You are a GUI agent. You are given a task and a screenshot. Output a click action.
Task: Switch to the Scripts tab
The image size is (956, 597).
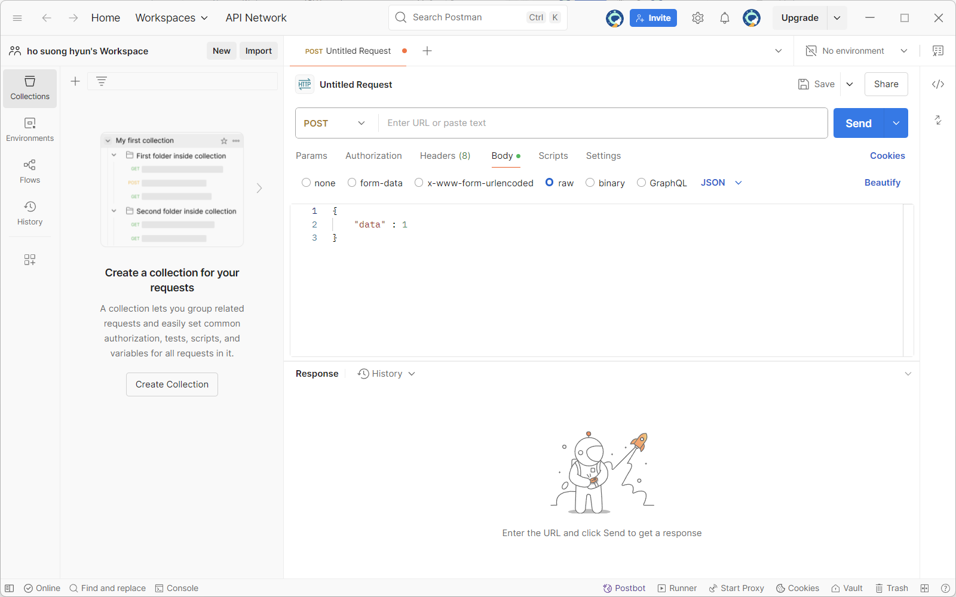point(553,156)
